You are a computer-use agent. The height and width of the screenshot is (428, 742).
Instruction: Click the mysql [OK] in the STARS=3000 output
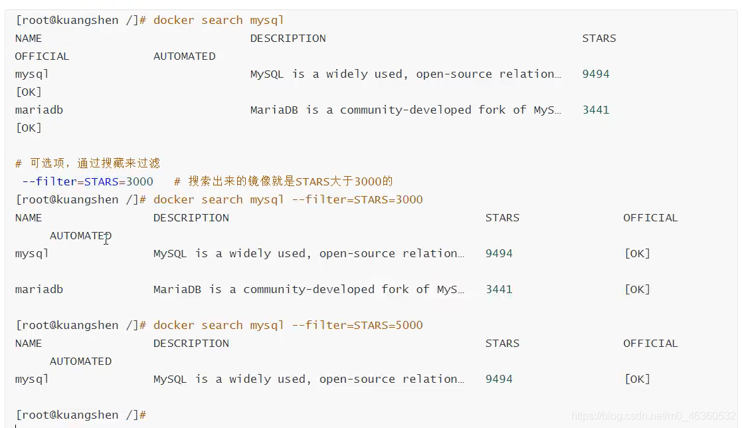[x=637, y=254]
